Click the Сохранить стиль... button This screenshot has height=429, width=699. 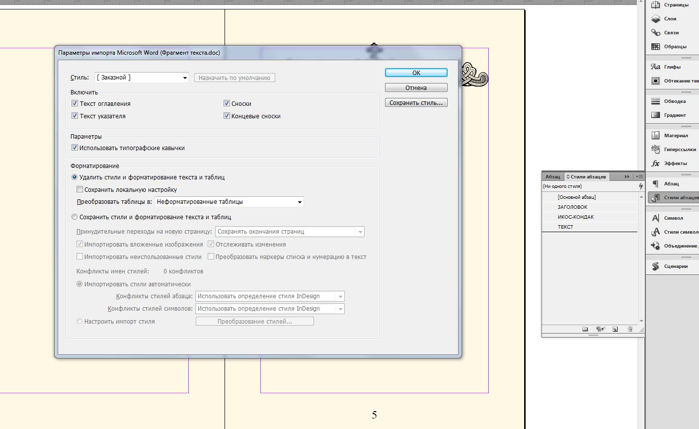click(x=416, y=102)
